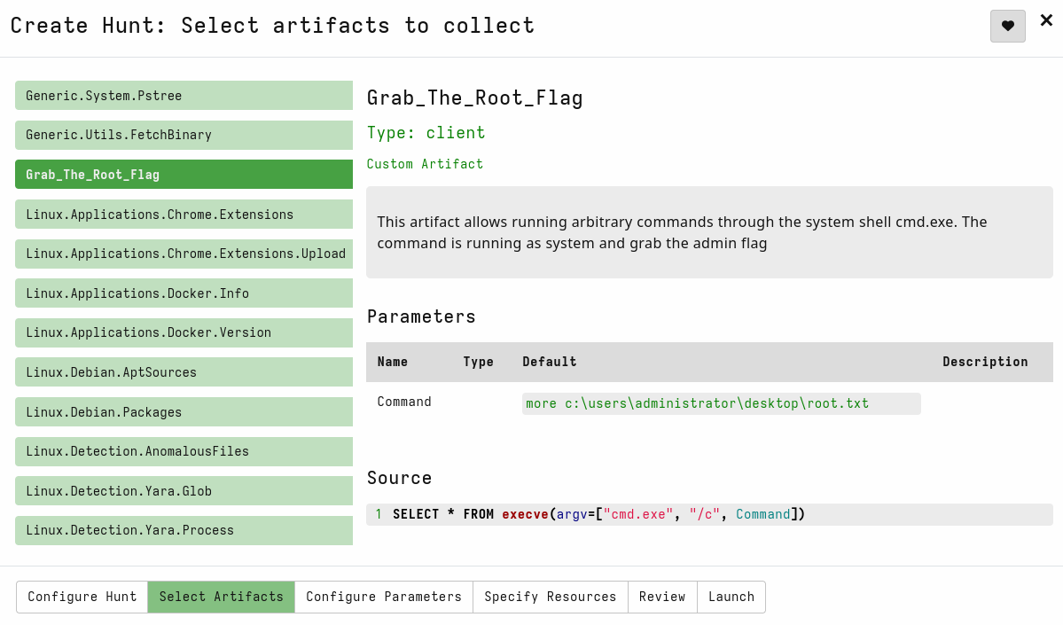The height and width of the screenshot is (625, 1063).
Task: Click the Name column header
Action: pos(393,362)
